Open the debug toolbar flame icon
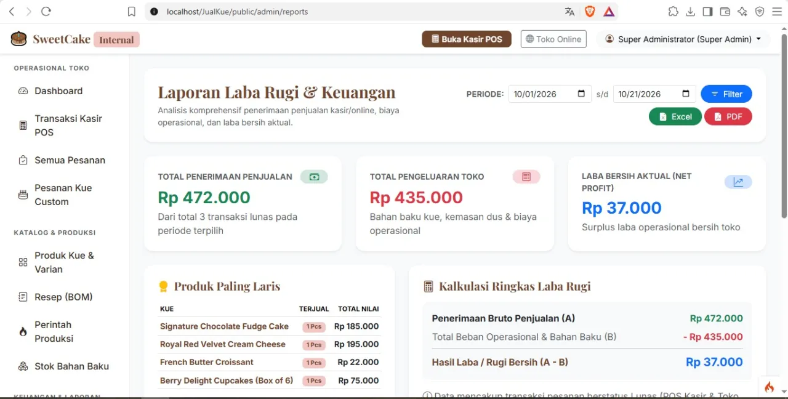788x399 pixels. 769,387
